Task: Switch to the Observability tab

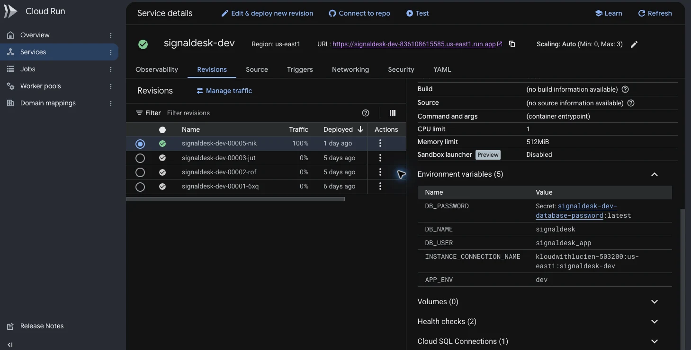Action: point(157,69)
